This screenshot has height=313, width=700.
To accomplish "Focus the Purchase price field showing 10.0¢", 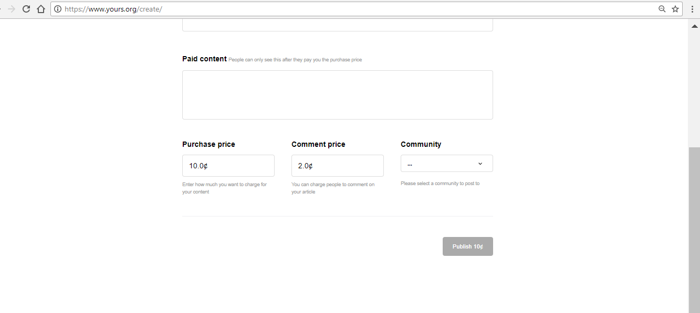I will coord(228,166).
